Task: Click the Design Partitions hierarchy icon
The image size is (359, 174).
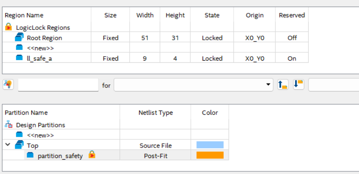Action: pyautogui.click(x=8, y=125)
